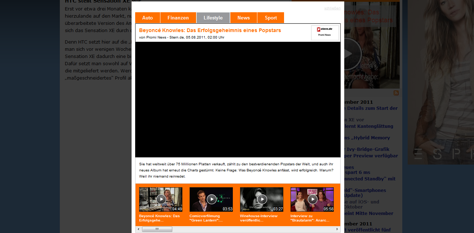Click the 'HTC stellt Sensation XE vor' background heading
This screenshot has height=233, width=474.
click(x=98, y=1)
